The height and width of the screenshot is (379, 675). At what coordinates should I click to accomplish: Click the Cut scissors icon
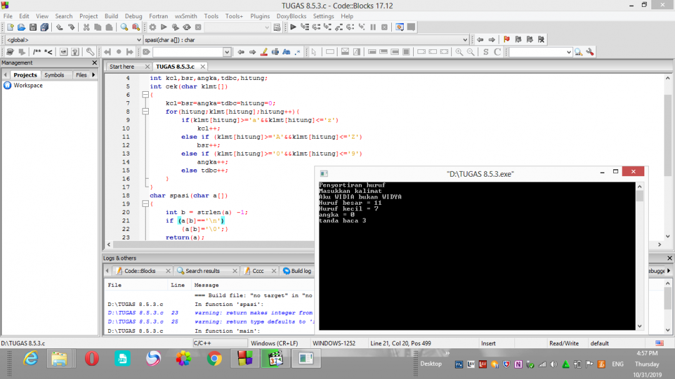(x=86, y=27)
